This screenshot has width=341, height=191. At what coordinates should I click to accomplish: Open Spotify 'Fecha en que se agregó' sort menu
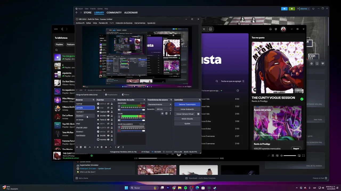pyautogui.click(x=233, y=81)
